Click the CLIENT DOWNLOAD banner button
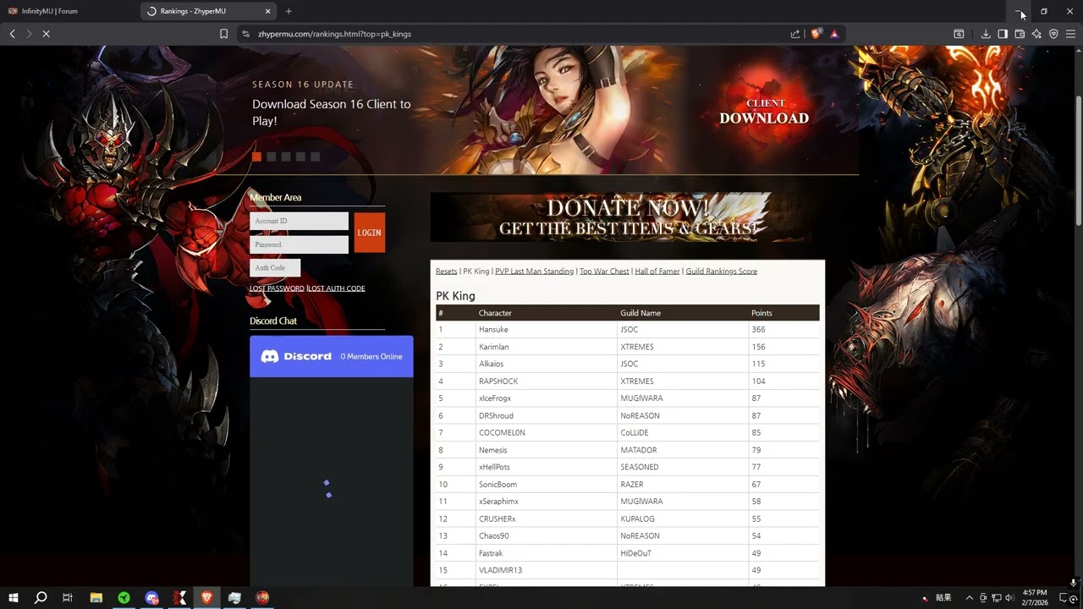The width and height of the screenshot is (1083, 609). pyautogui.click(x=764, y=112)
